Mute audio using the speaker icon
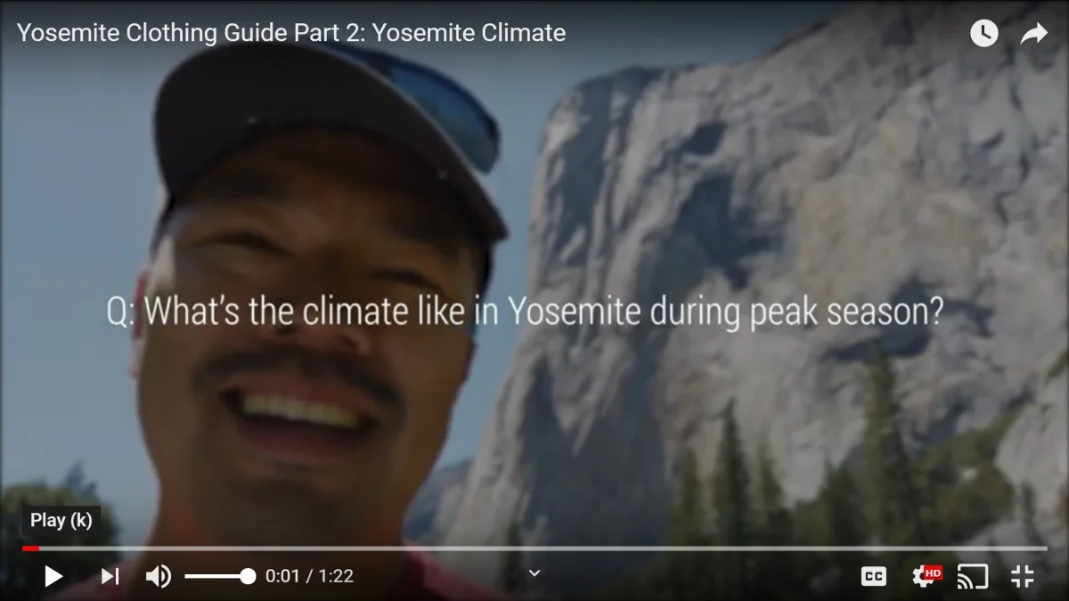The width and height of the screenshot is (1069, 601). (x=158, y=576)
